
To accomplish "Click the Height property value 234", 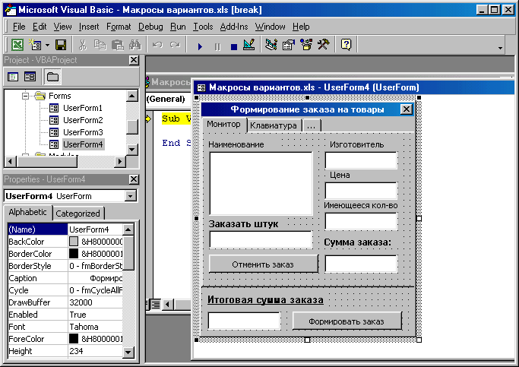I will click(x=76, y=351).
